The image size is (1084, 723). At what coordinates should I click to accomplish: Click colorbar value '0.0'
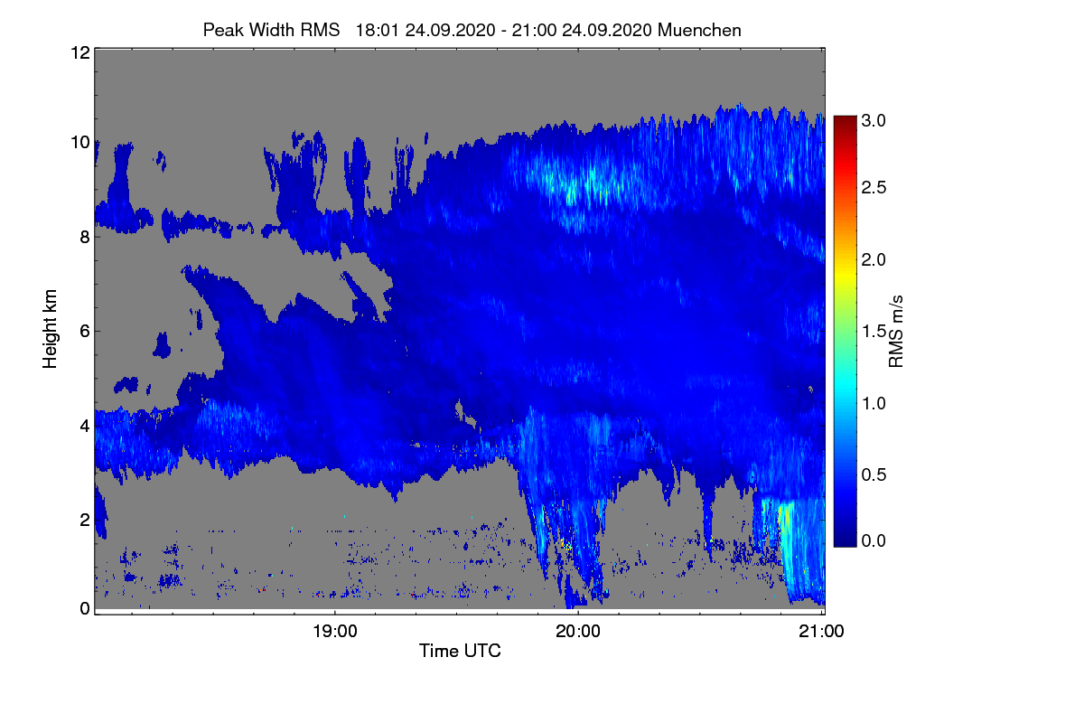(x=874, y=540)
